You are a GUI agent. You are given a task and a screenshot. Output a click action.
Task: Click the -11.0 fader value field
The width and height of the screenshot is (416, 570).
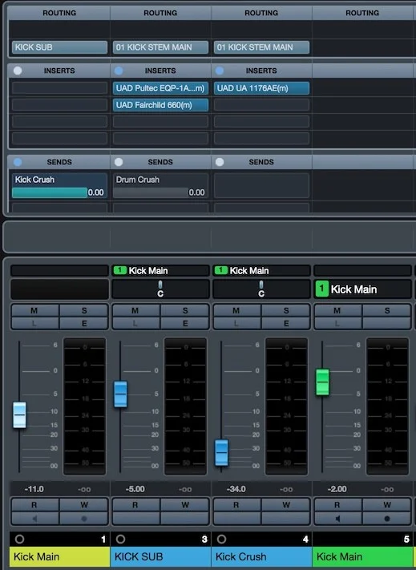(34, 489)
